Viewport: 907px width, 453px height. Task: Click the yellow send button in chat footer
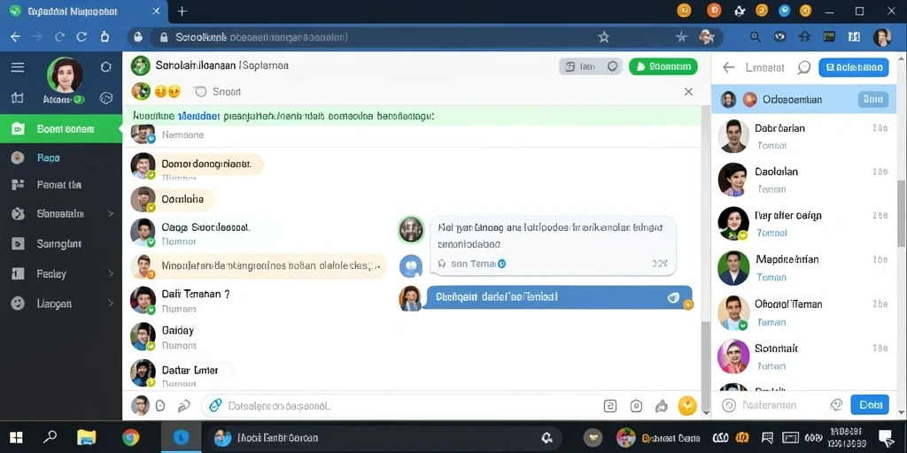(686, 405)
